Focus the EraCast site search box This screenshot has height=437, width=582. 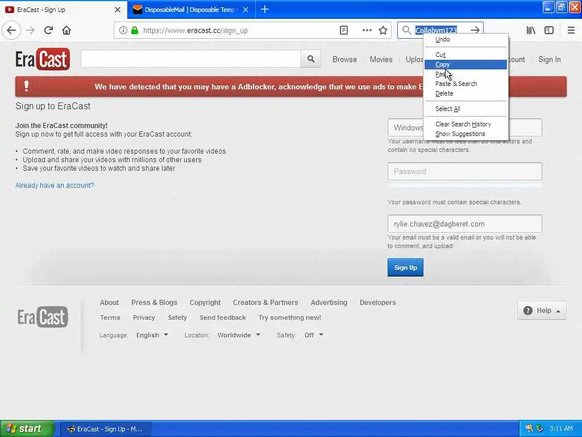[191, 59]
